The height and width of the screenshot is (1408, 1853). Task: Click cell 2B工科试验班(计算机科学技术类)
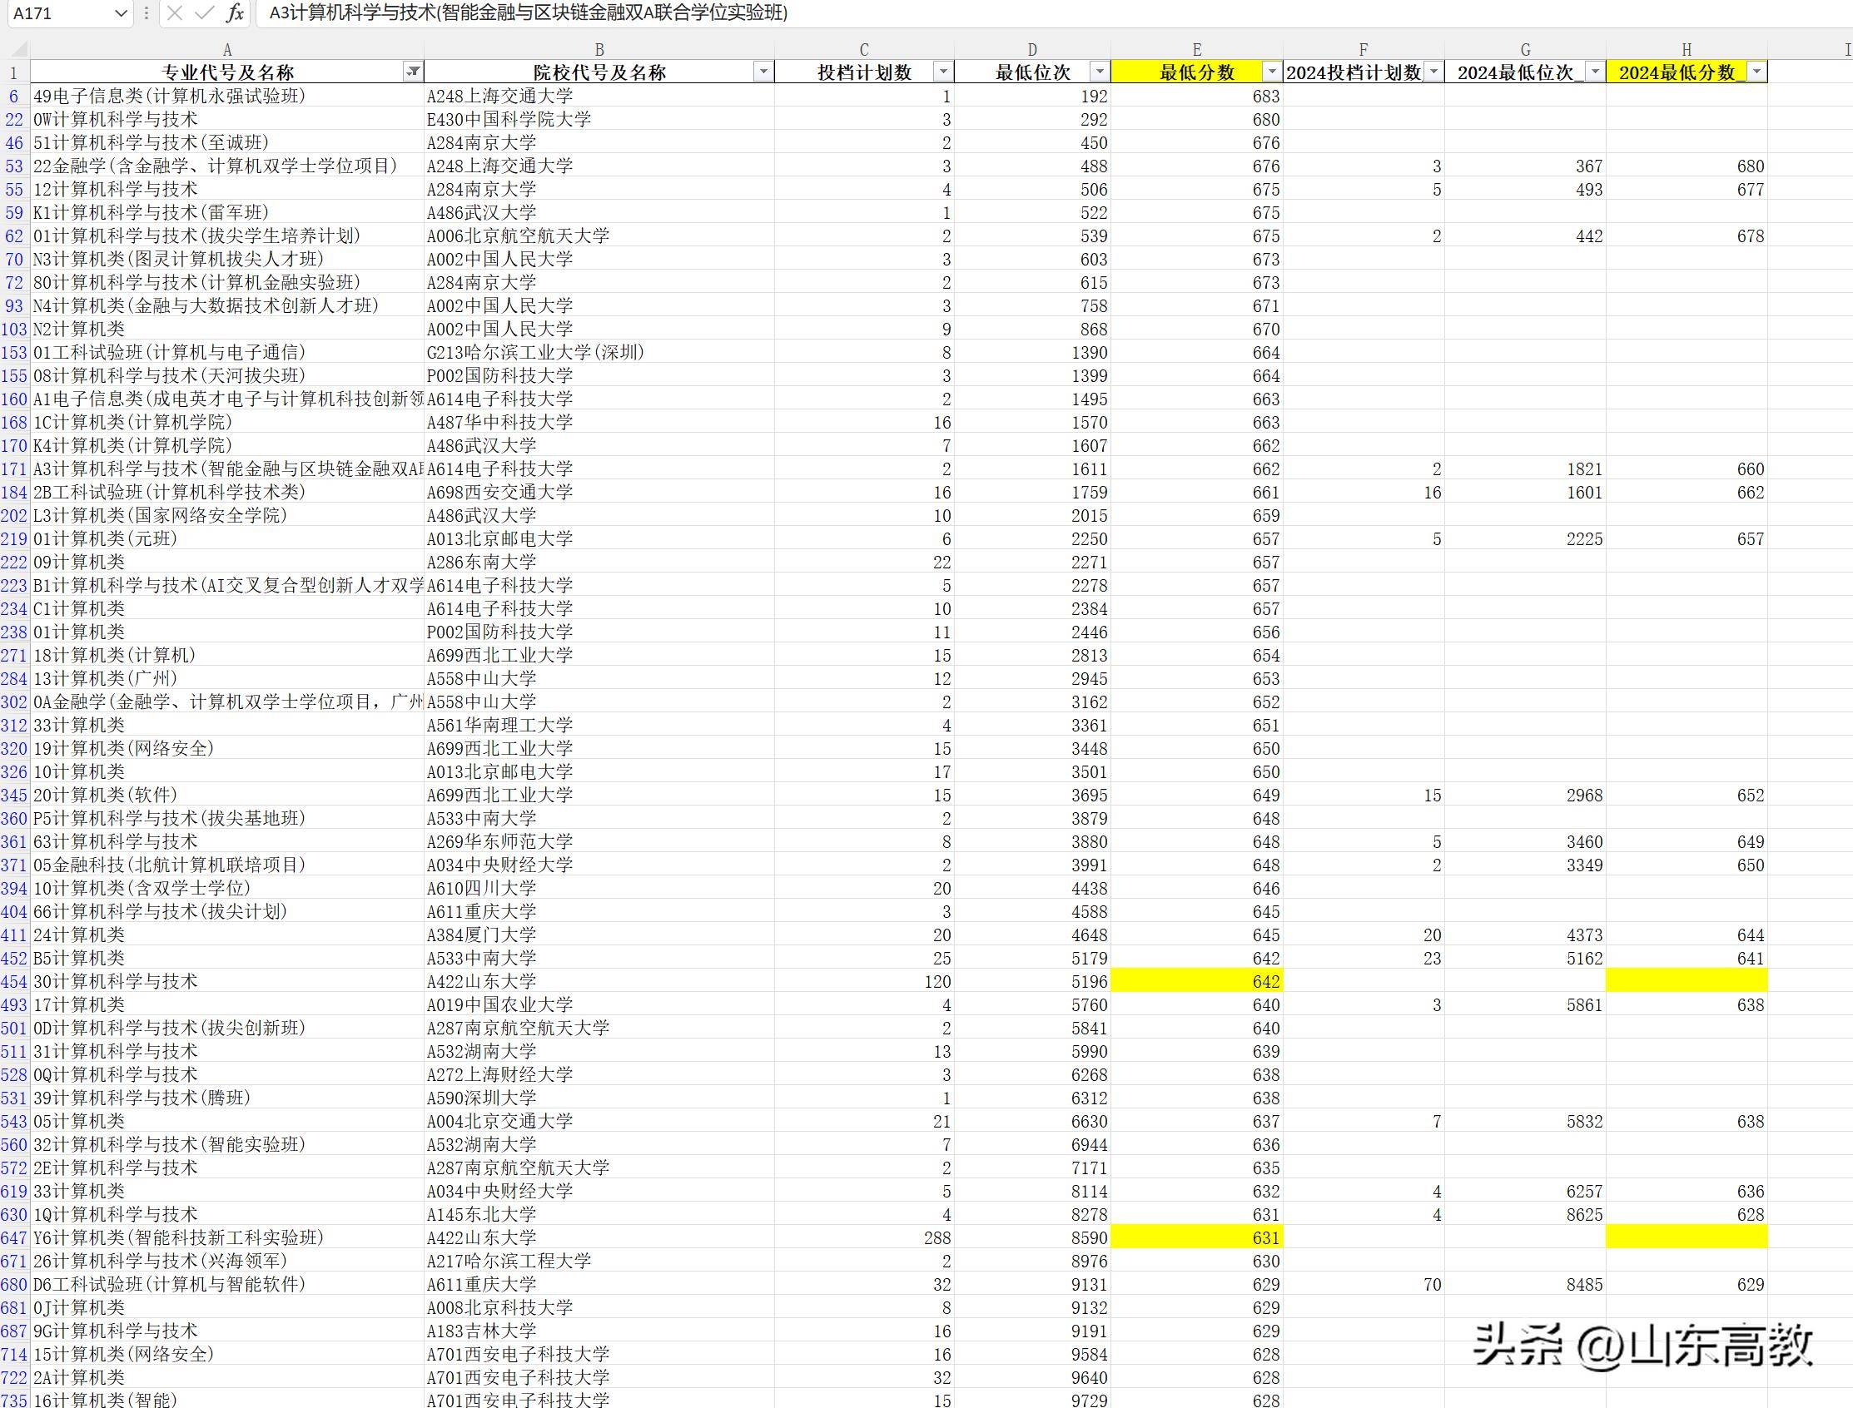(x=227, y=493)
